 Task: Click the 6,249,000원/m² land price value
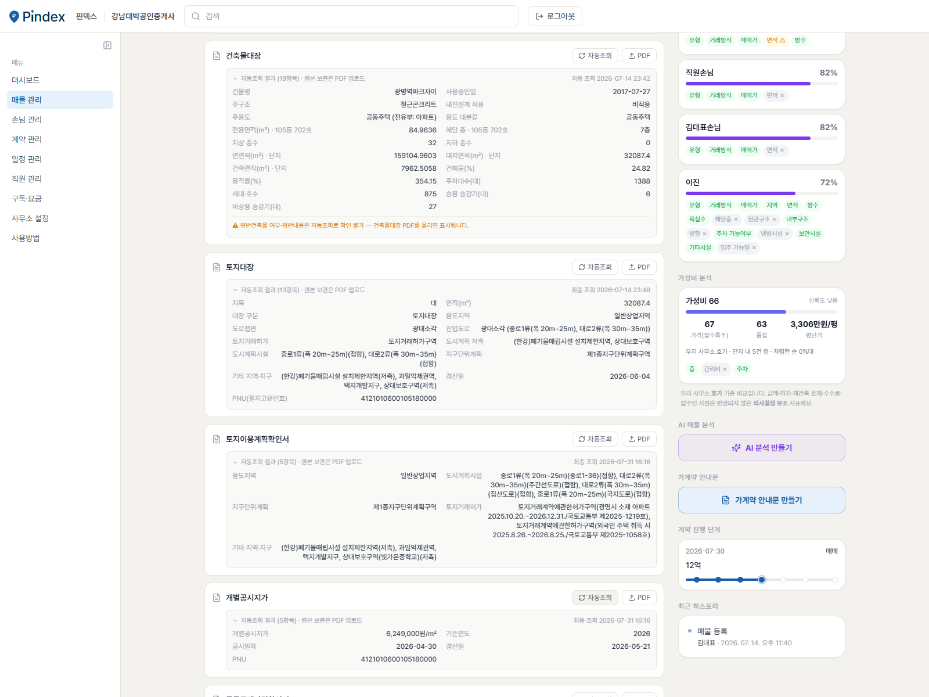412,634
